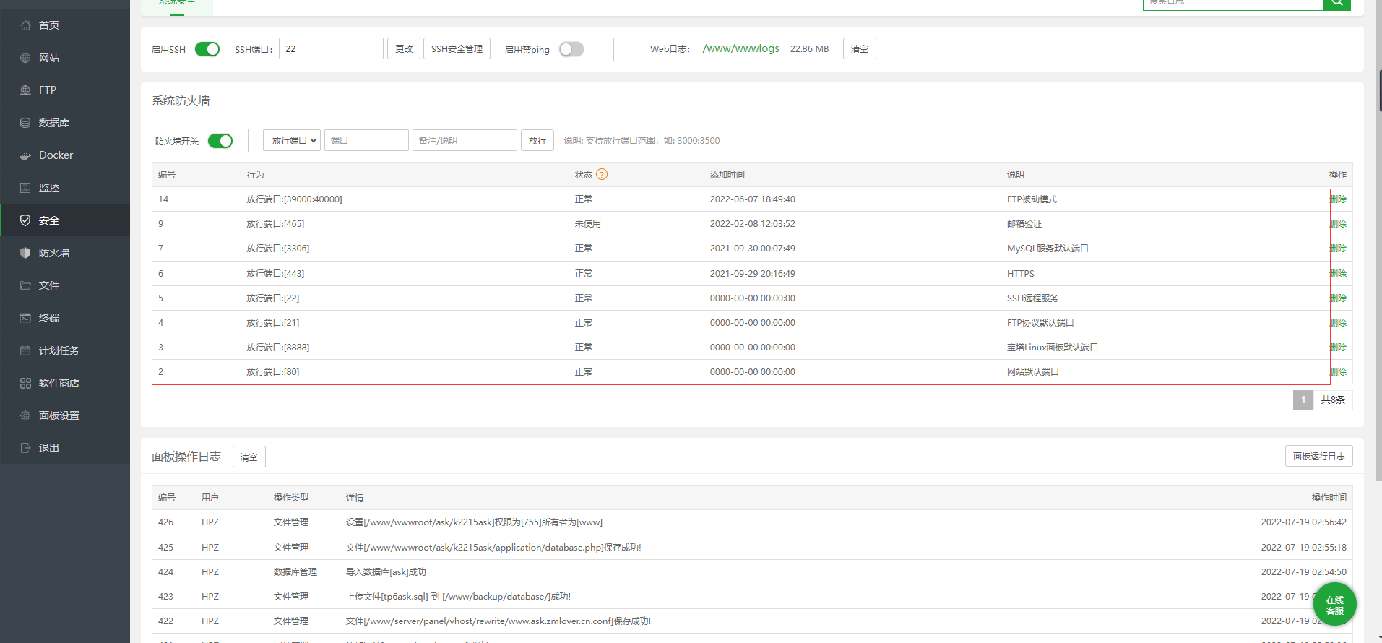This screenshot has height=643, width=1382.
Task: Click 导入数据库[ask]成功 log entry
Action: pyautogui.click(x=386, y=572)
